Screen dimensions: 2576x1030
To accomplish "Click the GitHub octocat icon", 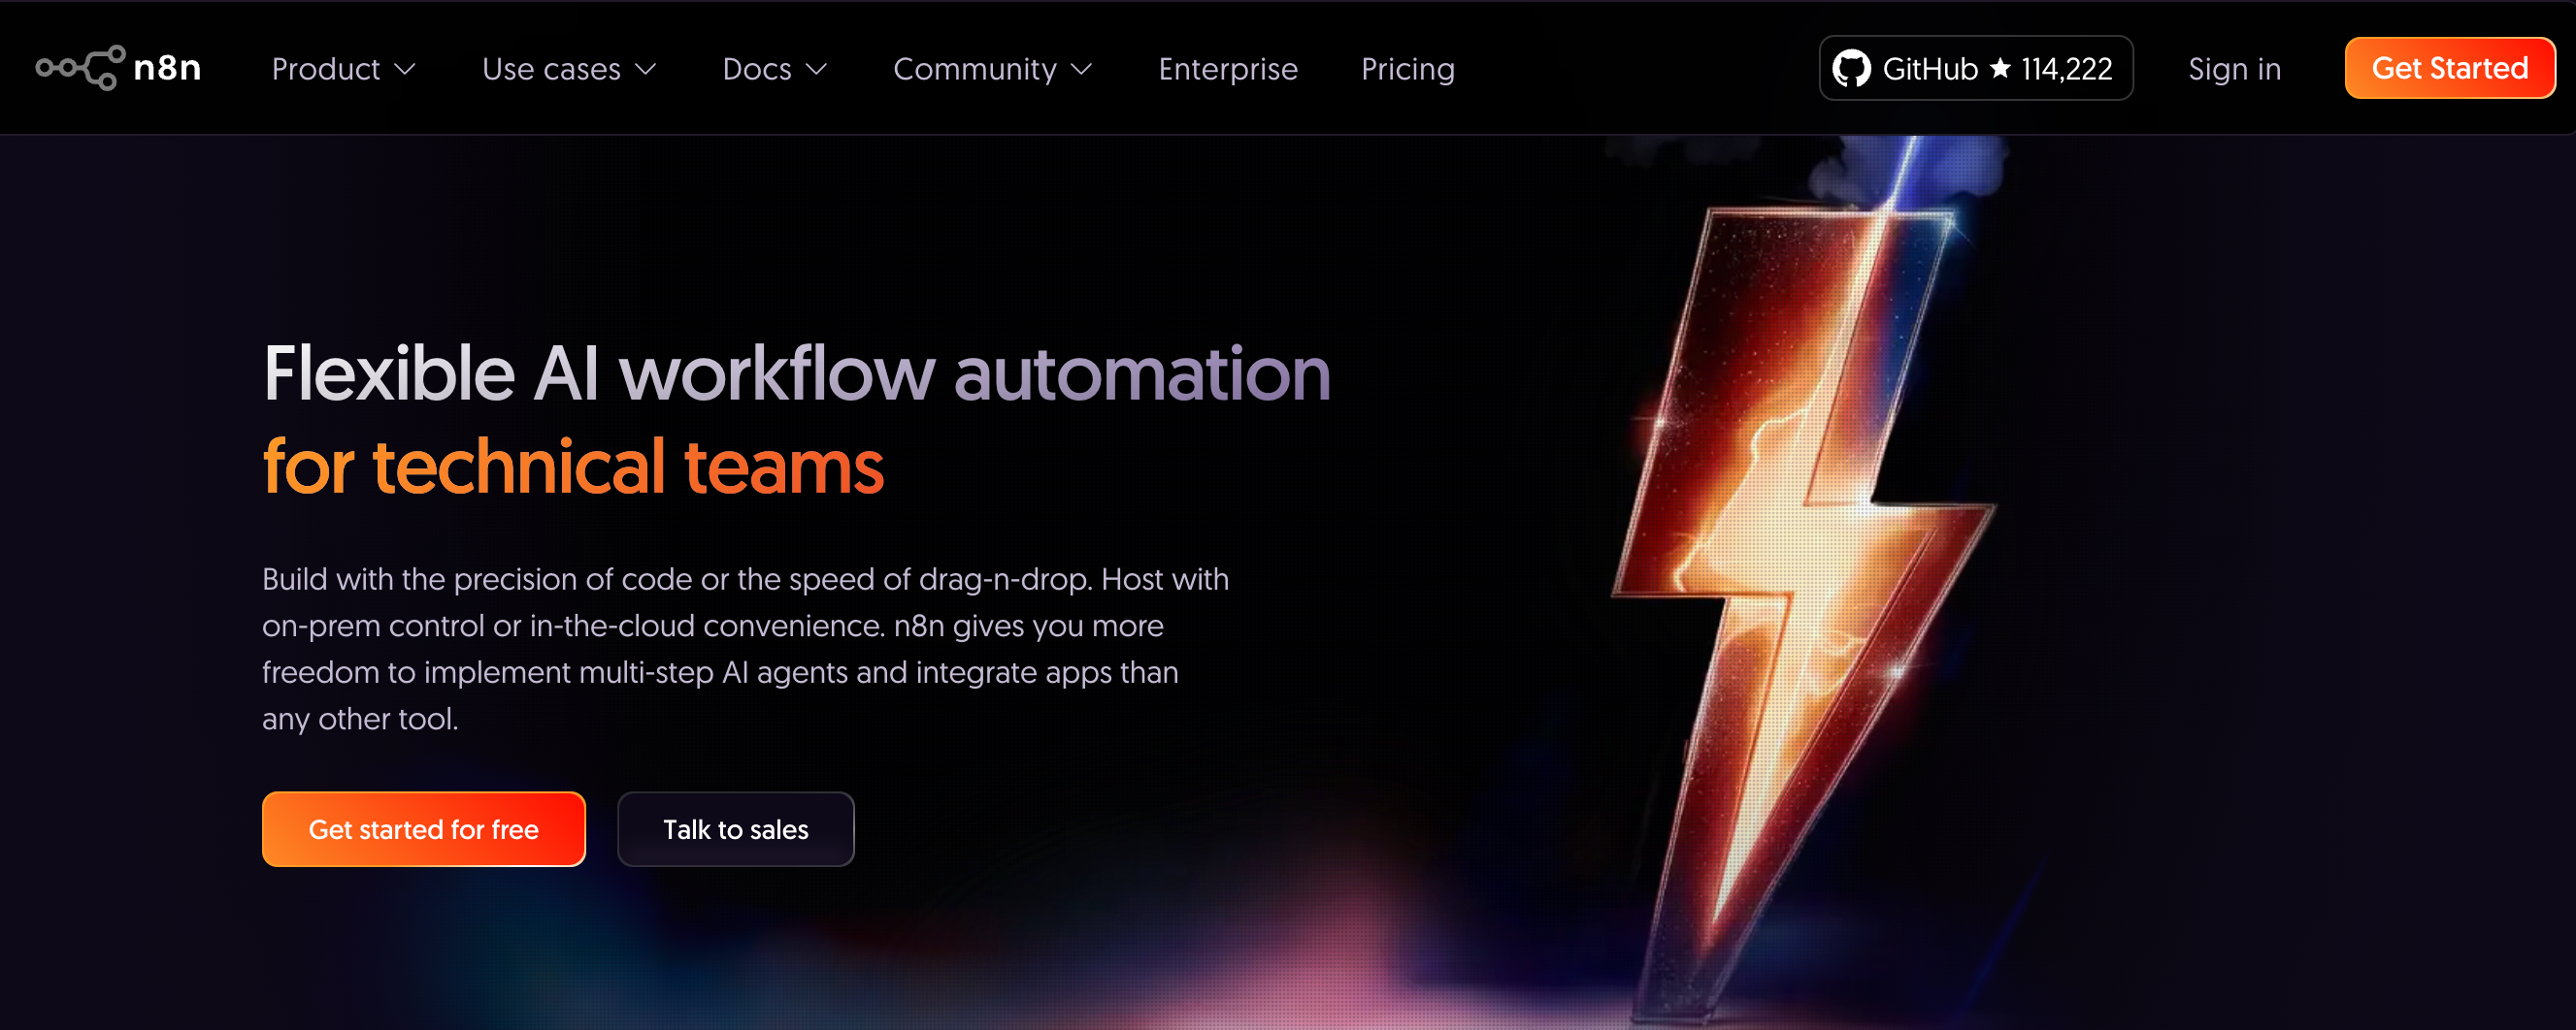I will coord(1851,69).
